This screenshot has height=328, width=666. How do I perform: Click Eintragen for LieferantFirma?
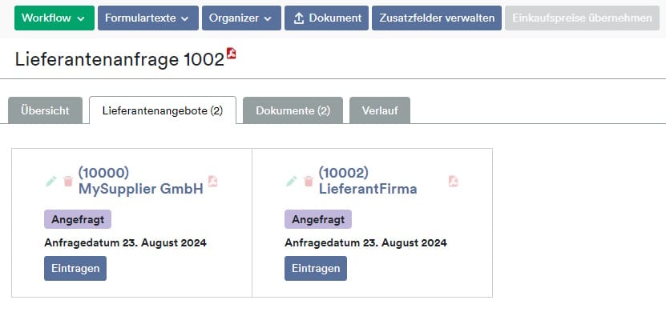point(316,268)
